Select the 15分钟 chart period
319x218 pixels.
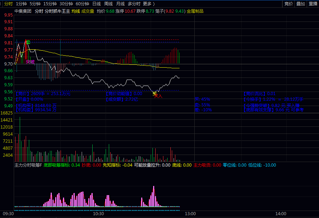(x=50, y=4)
